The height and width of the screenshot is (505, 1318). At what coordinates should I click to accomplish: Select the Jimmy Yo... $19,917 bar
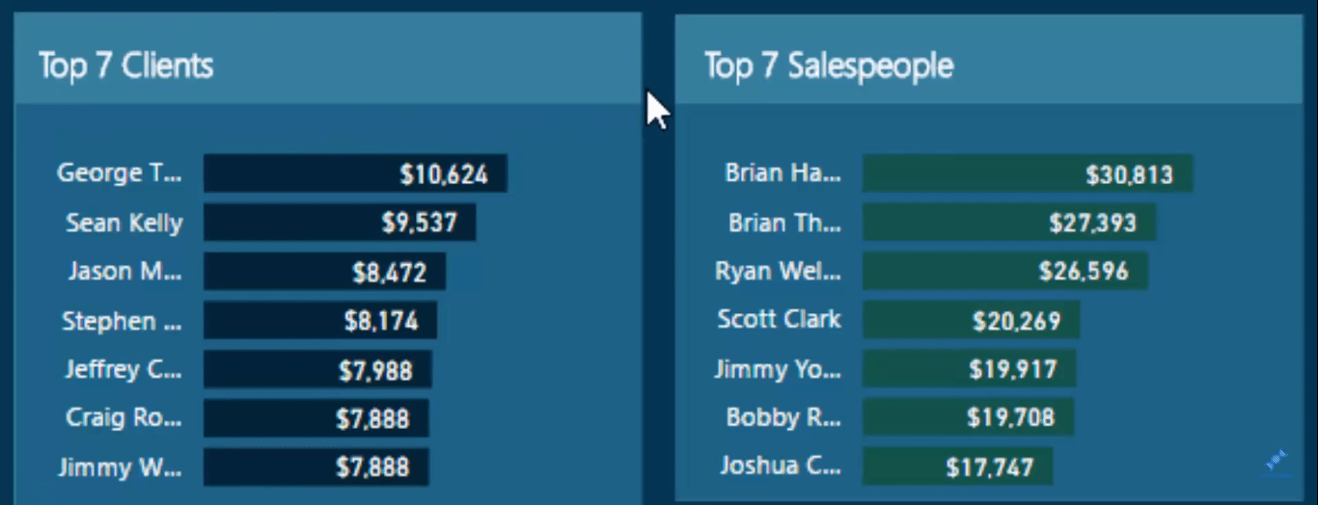tap(969, 368)
